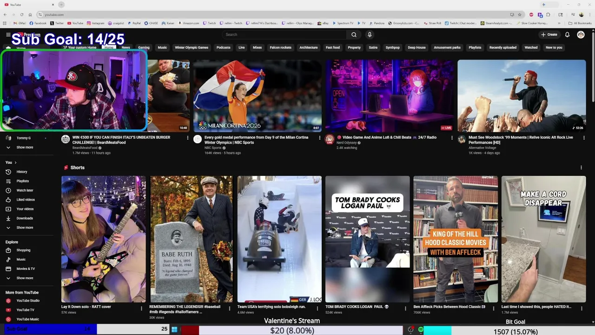Open options for Babe Ruth short
This screenshot has height=335, width=595.
(230, 308)
